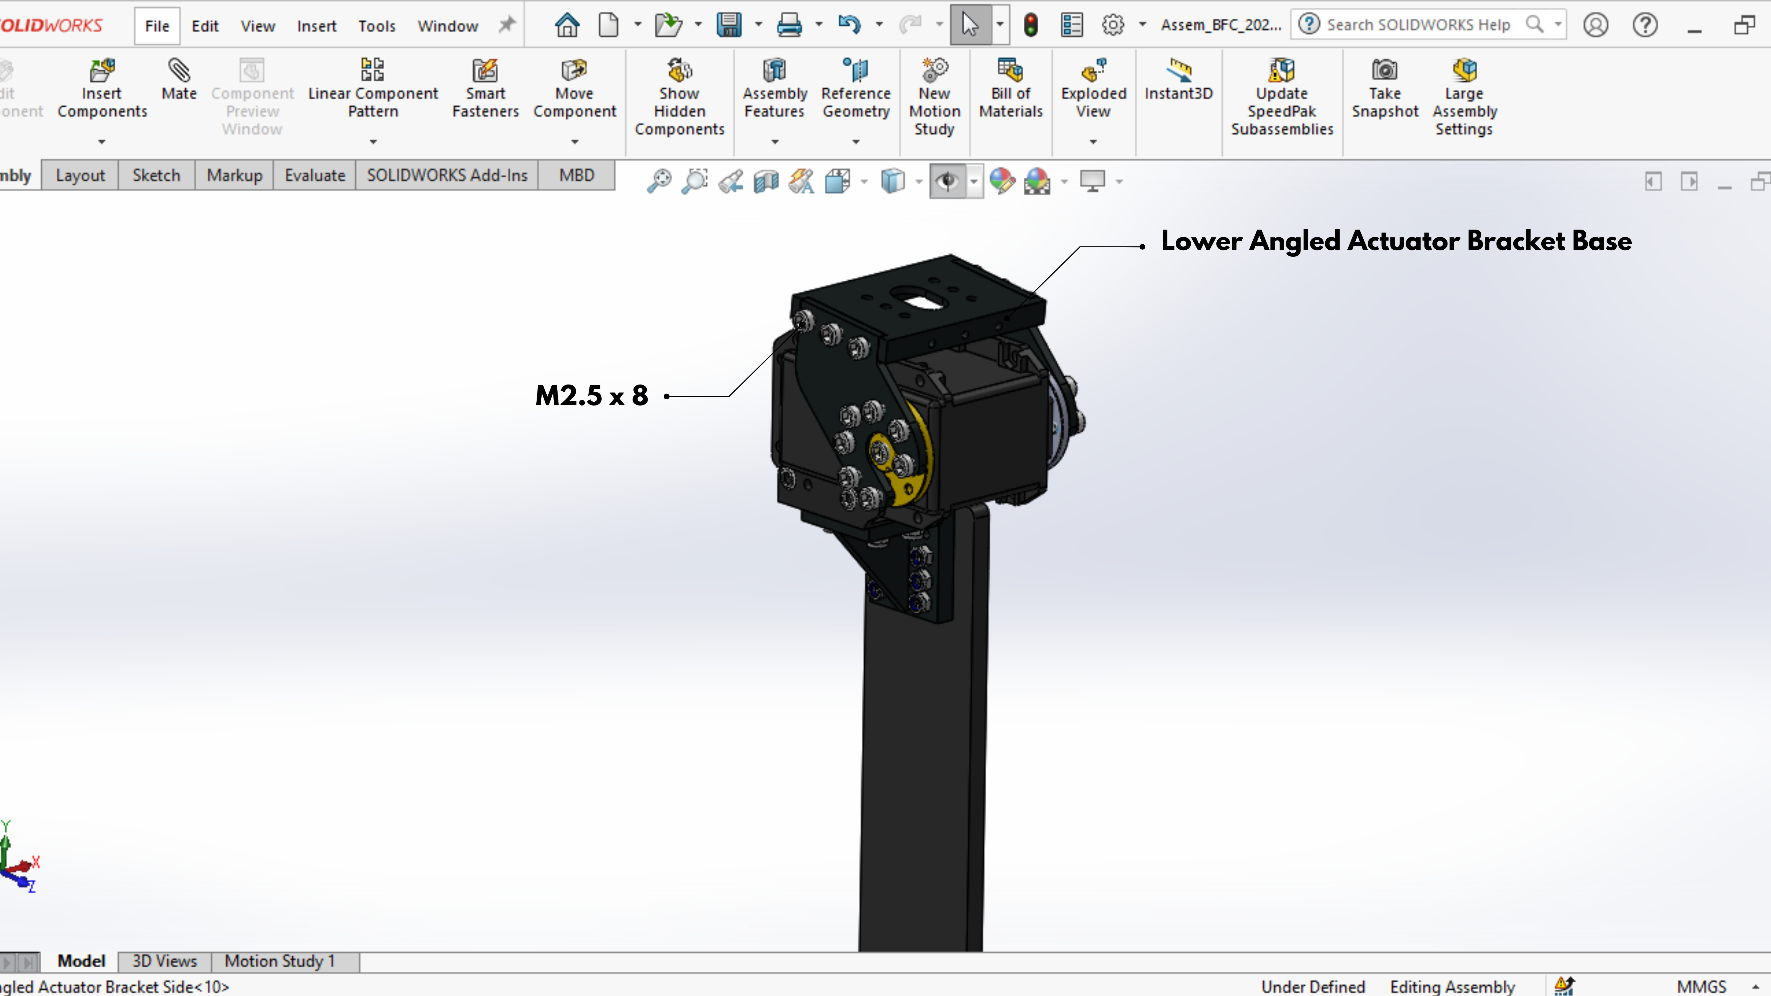Print using the Print icon
This screenshot has width=1771, height=996.
[x=789, y=25]
